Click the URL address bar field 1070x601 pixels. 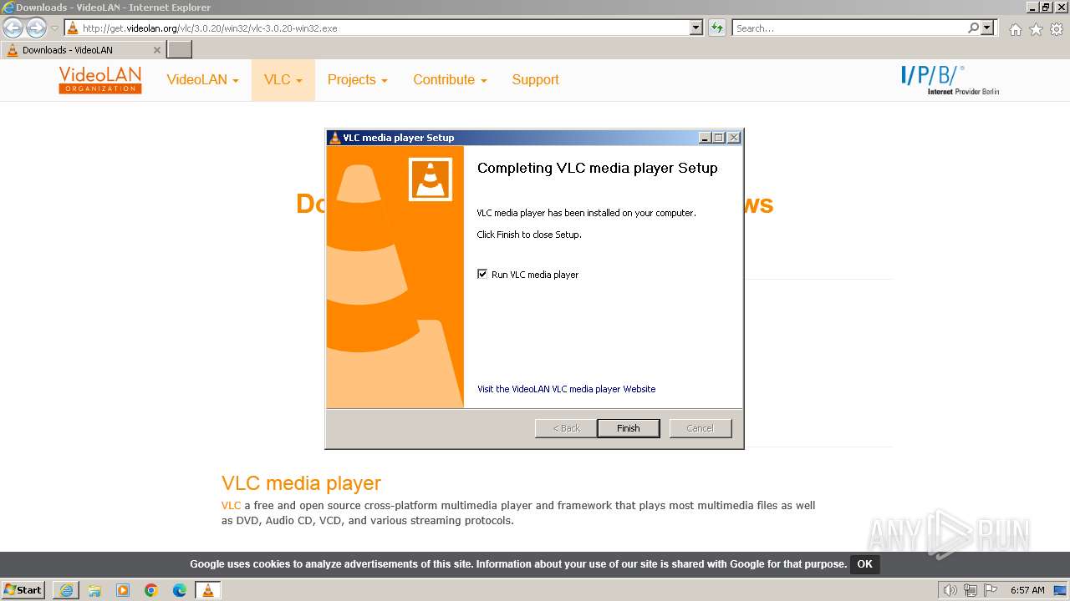coord(385,28)
